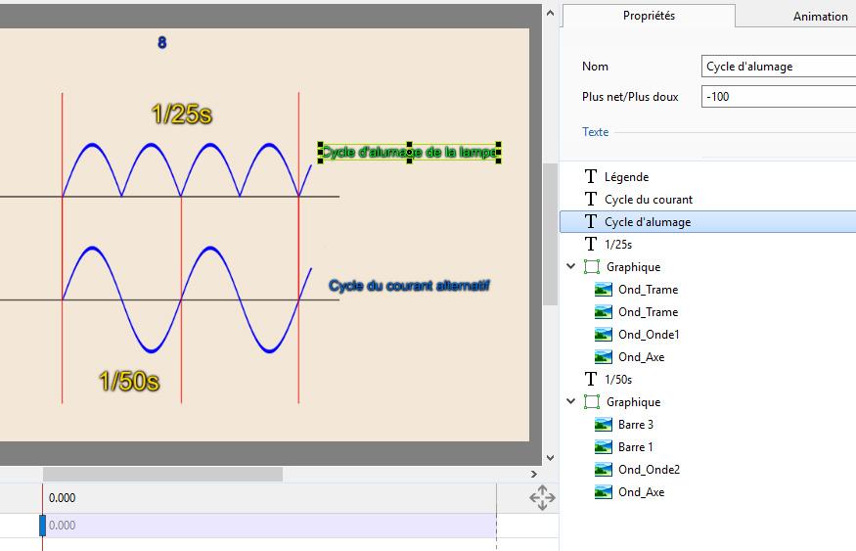Screen dimensions: 856x551
Task: Click image icon of Ond_Onde2
Action: (x=604, y=469)
